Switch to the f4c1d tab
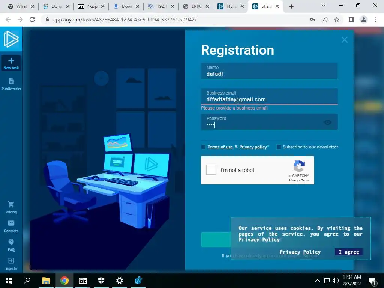 tap(231, 6)
